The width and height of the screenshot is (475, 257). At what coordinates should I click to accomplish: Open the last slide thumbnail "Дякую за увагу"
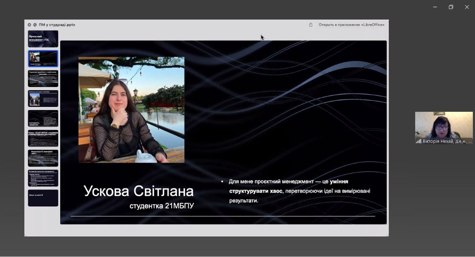43,198
